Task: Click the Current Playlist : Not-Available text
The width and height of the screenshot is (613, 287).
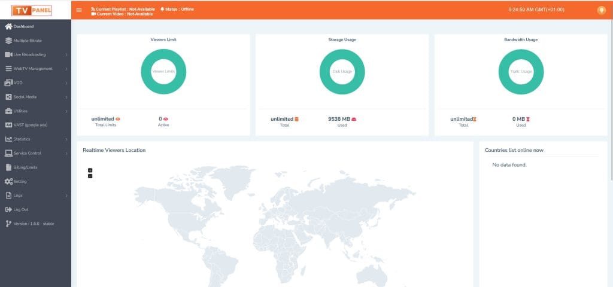Action: pos(126,9)
